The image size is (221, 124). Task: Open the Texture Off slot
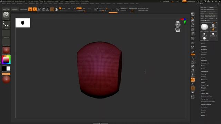coord(6,42)
